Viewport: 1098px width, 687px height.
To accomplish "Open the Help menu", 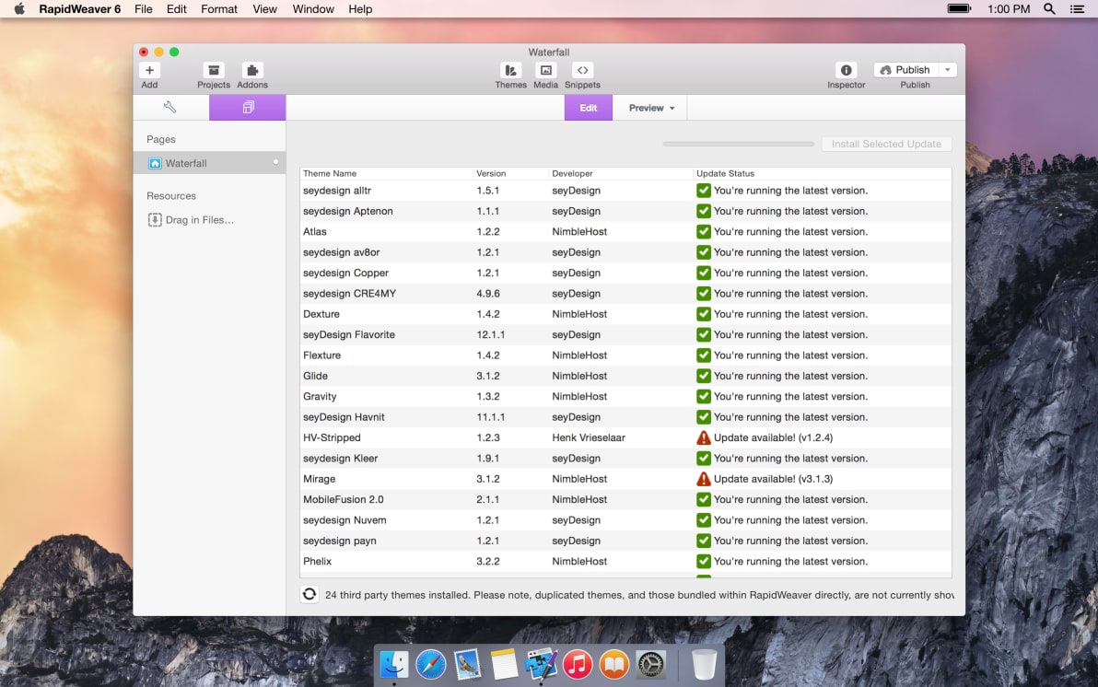I will [x=360, y=9].
